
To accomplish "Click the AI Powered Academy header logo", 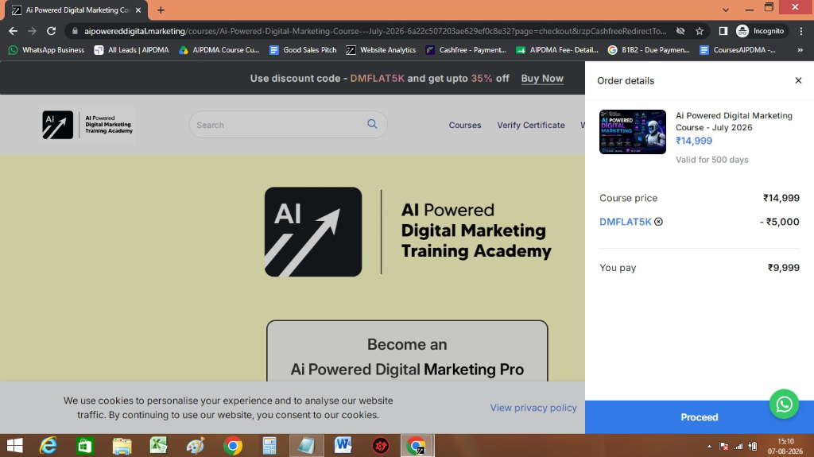I will pos(87,125).
